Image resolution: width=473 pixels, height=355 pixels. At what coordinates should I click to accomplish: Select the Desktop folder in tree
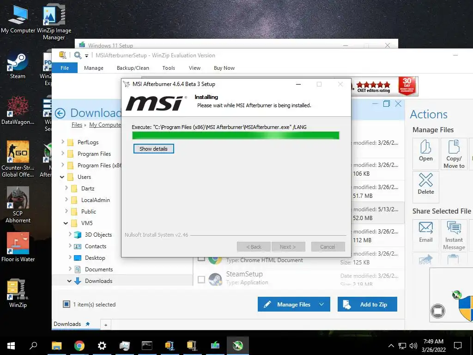click(x=95, y=258)
